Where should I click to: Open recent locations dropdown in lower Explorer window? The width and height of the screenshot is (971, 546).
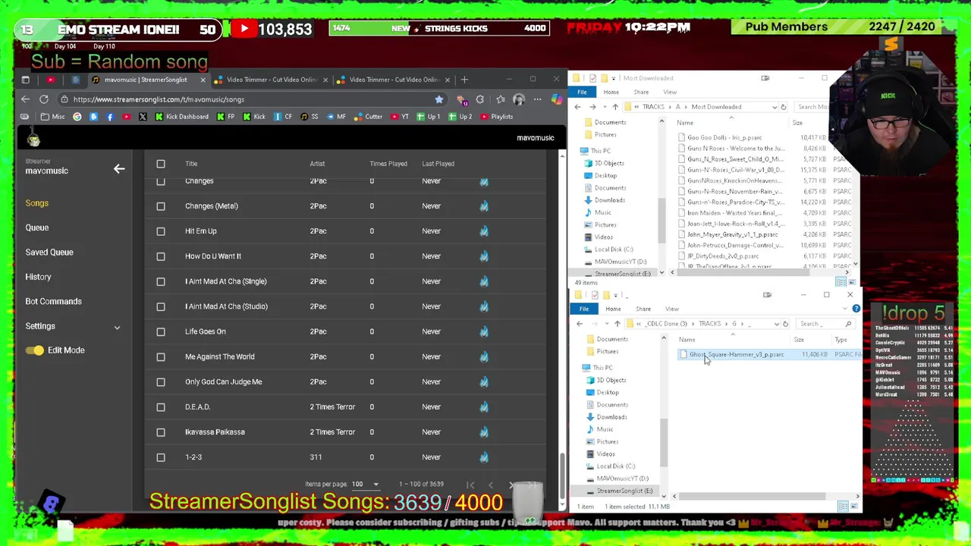click(606, 324)
